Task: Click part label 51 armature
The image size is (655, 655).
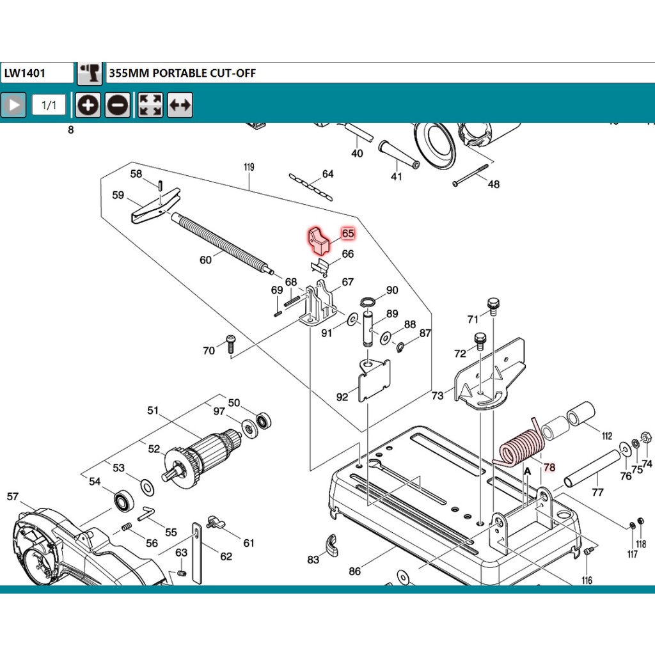Action: [153, 410]
